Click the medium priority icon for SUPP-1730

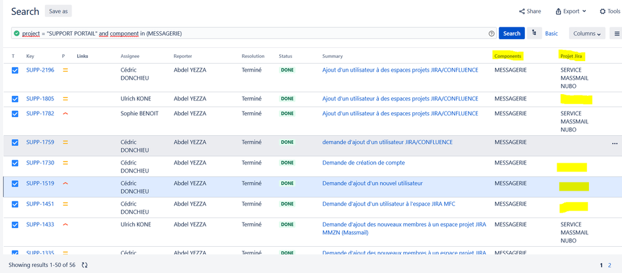pyautogui.click(x=65, y=163)
